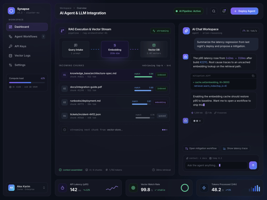267x200 pixels.
Task: Open chunk docs/integration-guide.pdf
Action: pyautogui.click(x=114, y=89)
